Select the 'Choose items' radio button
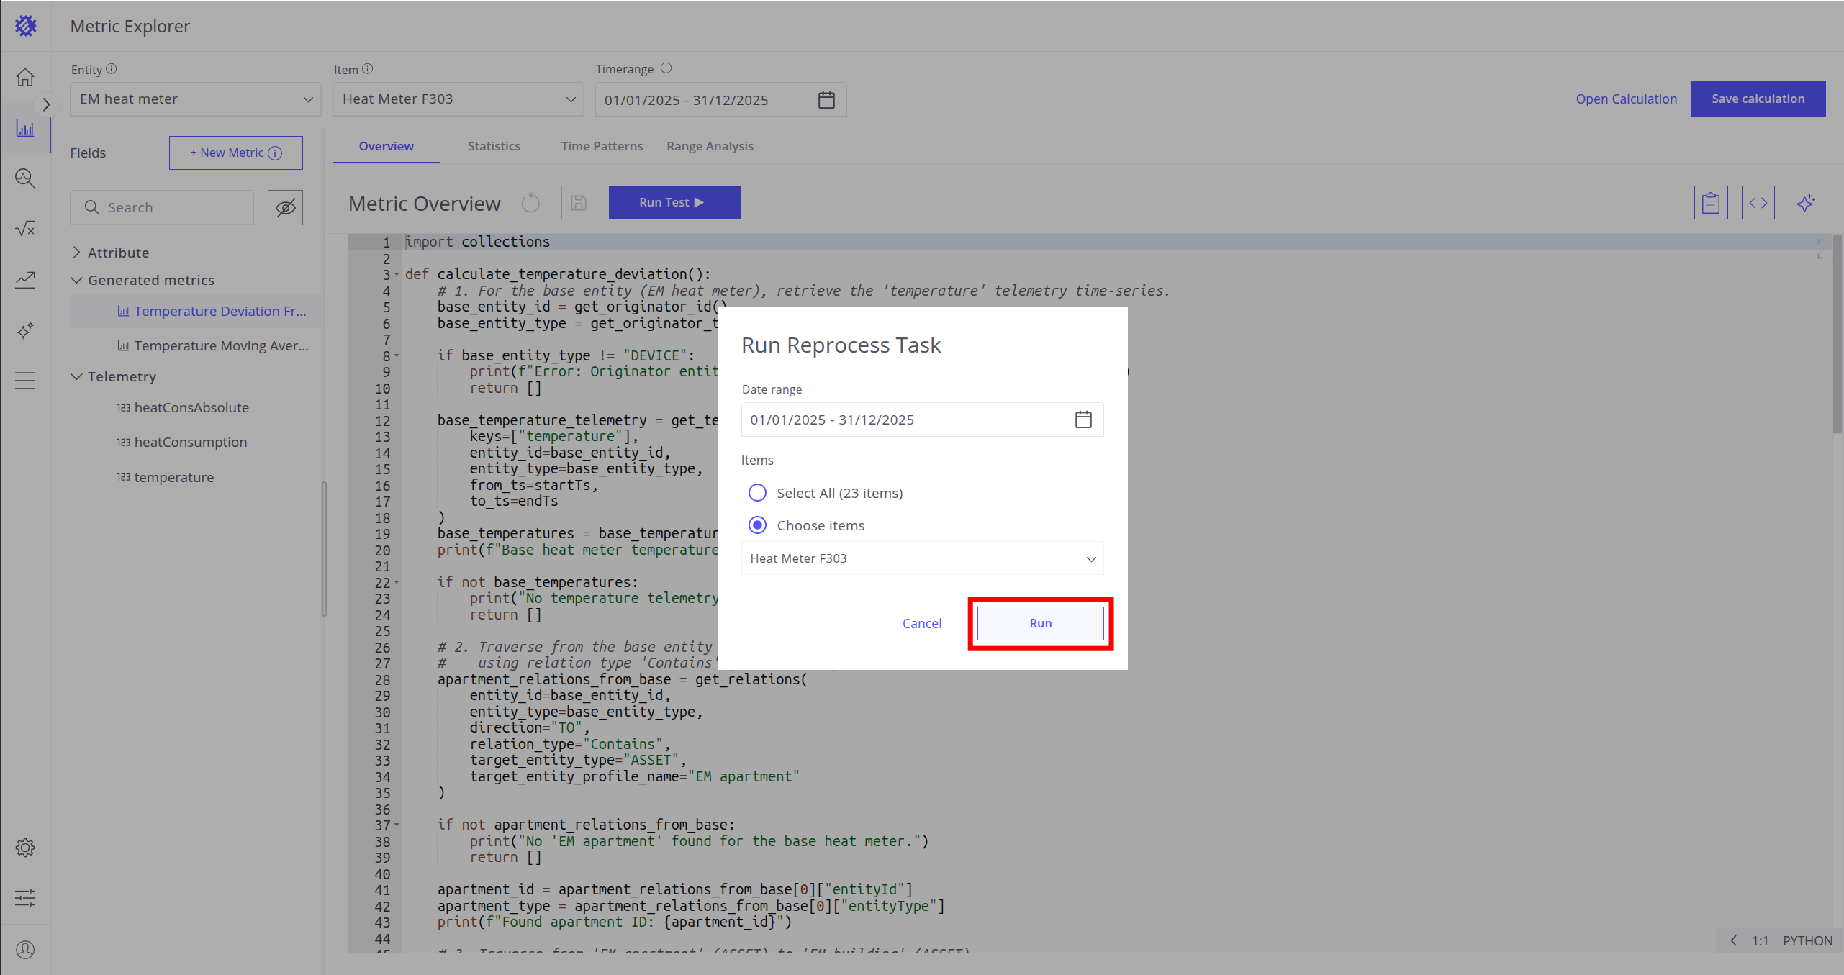Screen dimensions: 1844x975 (x=757, y=525)
